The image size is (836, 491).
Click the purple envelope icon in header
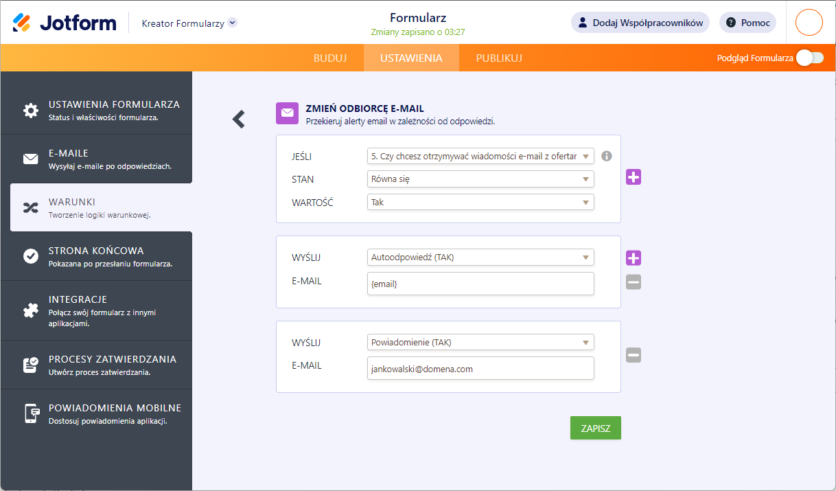tap(287, 113)
